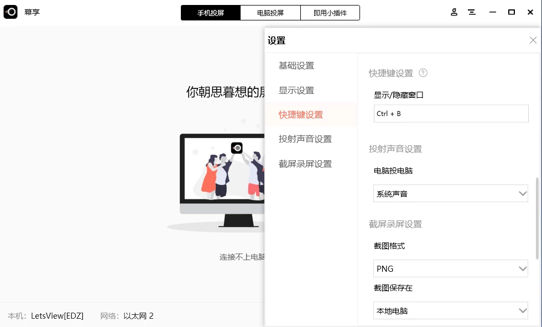Screen dimensions: 542x327
Task: Click the small logo badge on the monitor illustration
Action: coord(237,148)
